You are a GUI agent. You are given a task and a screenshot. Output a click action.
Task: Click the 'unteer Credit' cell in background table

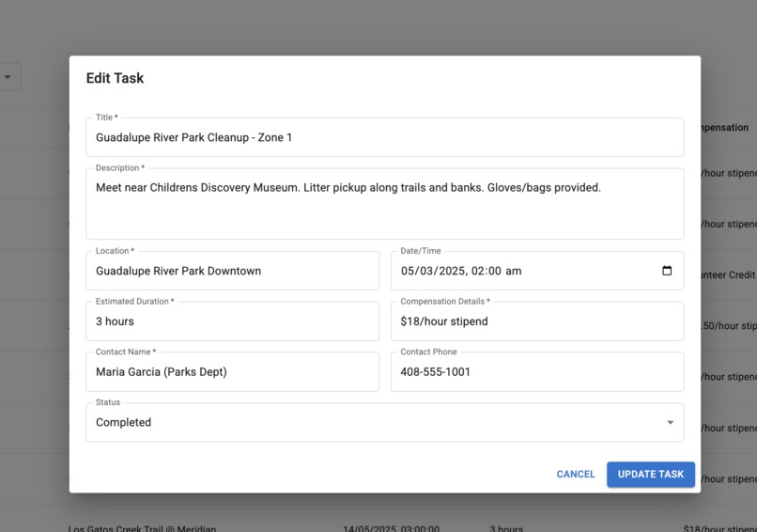click(729, 275)
